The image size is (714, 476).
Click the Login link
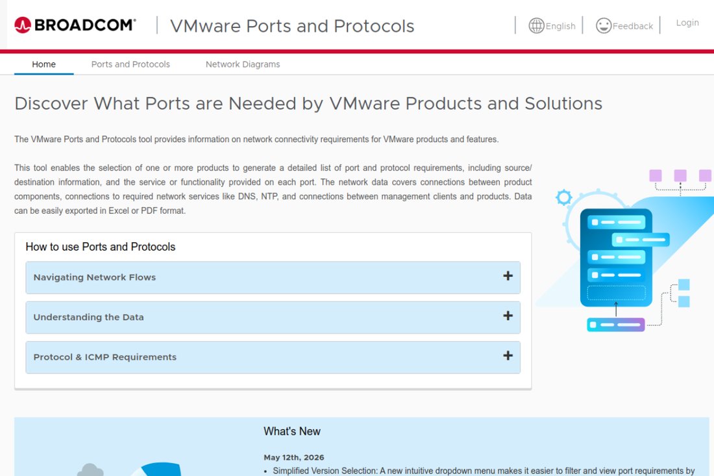pos(687,23)
